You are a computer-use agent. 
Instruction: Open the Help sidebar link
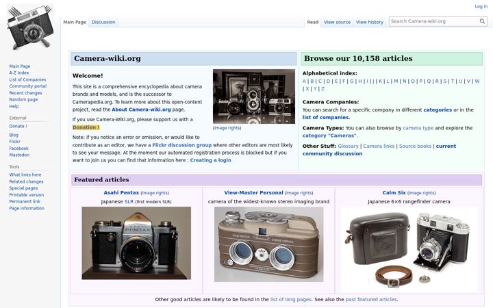[x=14, y=106]
